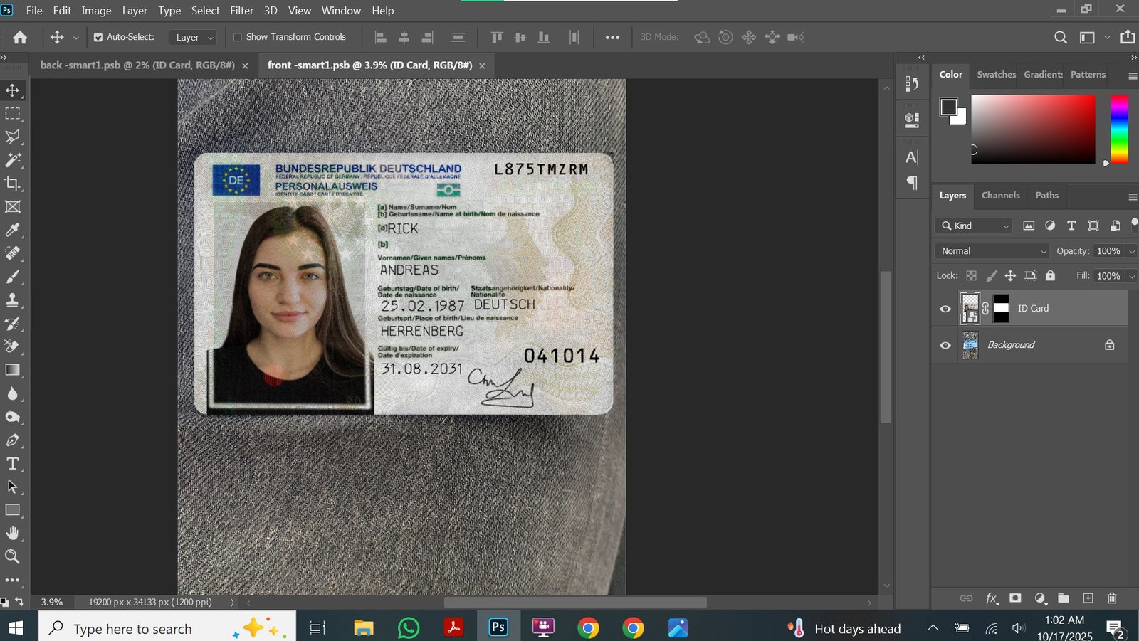Click the trash icon to delete the layer
Screen dimensions: 1139x641
[x=1112, y=598]
